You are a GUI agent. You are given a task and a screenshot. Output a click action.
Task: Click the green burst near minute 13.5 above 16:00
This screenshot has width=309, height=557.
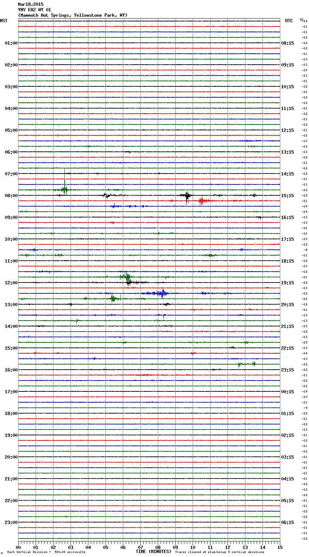(x=254, y=363)
